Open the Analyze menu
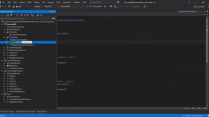209x117 pixels. click(x=51, y=2)
